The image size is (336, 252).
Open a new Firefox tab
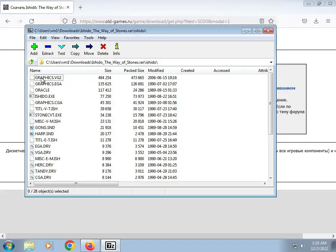(x=80, y=8)
